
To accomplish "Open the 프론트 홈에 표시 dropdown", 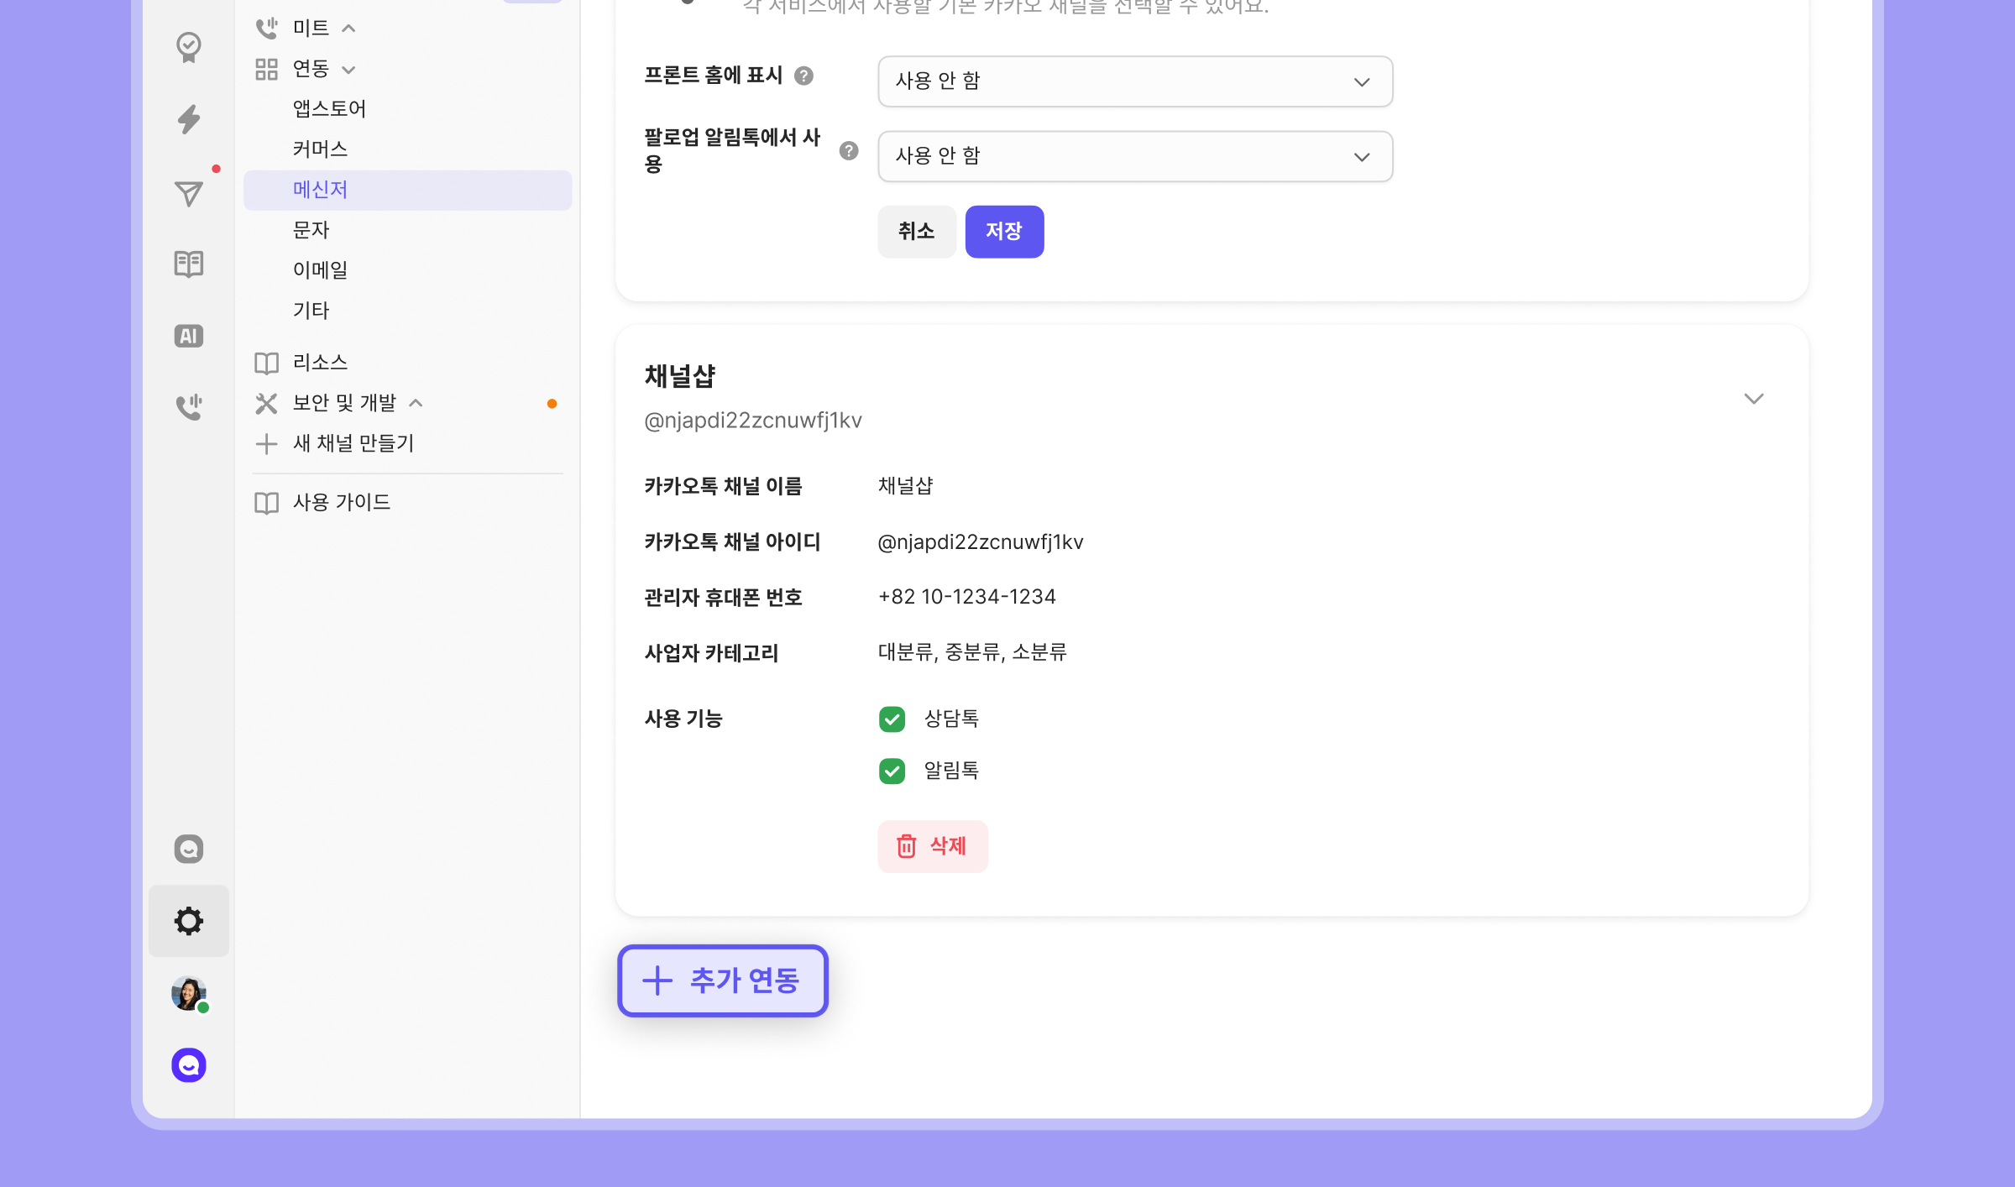I will (x=1135, y=81).
